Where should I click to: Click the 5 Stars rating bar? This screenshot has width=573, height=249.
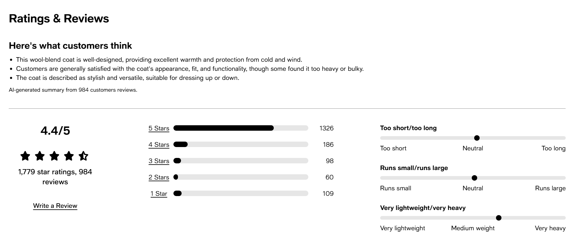(241, 128)
